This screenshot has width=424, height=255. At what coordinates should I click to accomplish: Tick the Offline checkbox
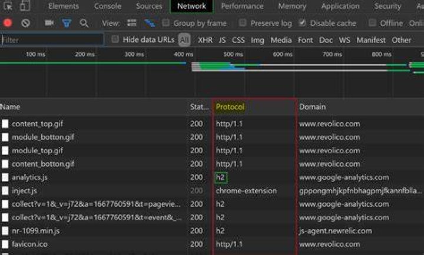pos(372,23)
